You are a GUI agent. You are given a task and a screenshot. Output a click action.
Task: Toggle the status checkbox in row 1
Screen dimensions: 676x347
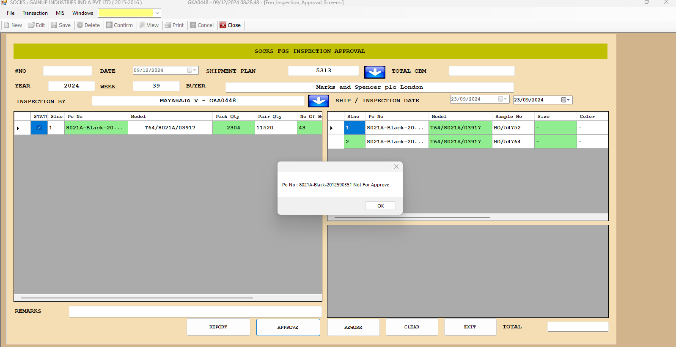tap(39, 128)
